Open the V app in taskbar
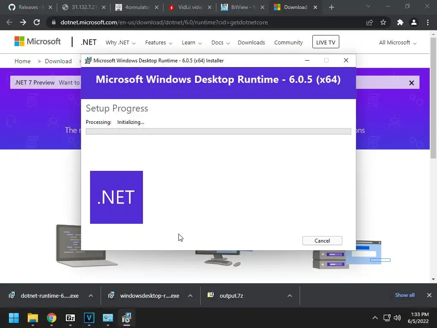The width and height of the screenshot is (437, 328). click(x=89, y=318)
